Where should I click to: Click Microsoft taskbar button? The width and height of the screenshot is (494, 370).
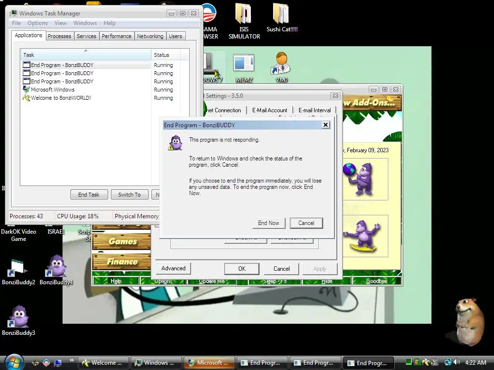coord(209,363)
